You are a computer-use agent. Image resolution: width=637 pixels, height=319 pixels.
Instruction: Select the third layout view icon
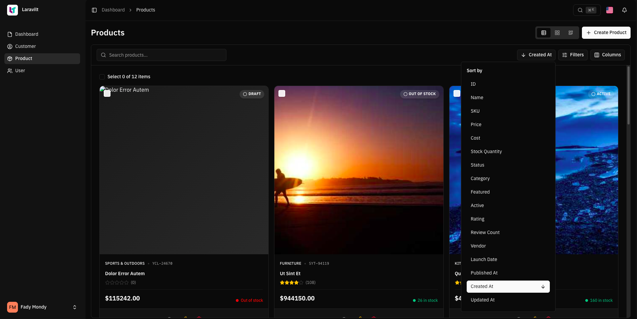tap(570, 33)
